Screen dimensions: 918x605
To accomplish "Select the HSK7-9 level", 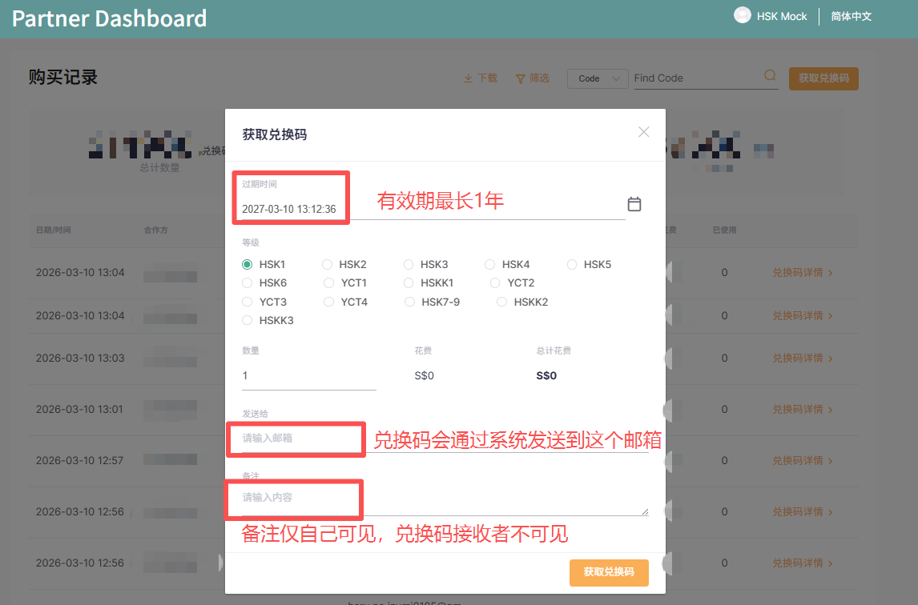I will point(409,301).
